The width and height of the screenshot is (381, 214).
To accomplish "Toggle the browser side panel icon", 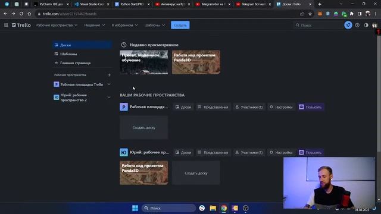I will 360,14.
